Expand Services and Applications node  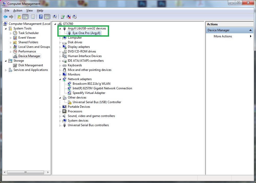click(6, 70)
